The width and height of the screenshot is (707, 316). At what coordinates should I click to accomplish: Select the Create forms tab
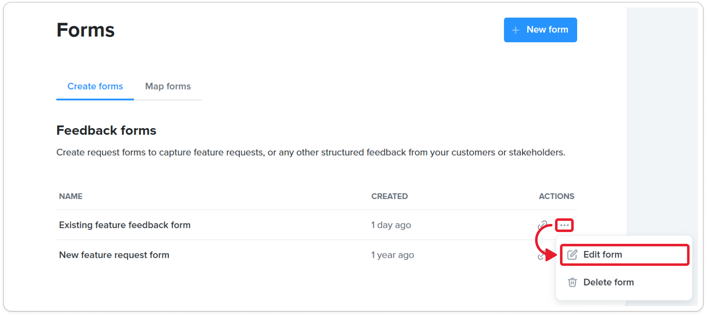(95, 86)
